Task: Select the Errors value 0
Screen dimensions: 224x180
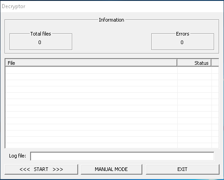Action: point(182,42)
